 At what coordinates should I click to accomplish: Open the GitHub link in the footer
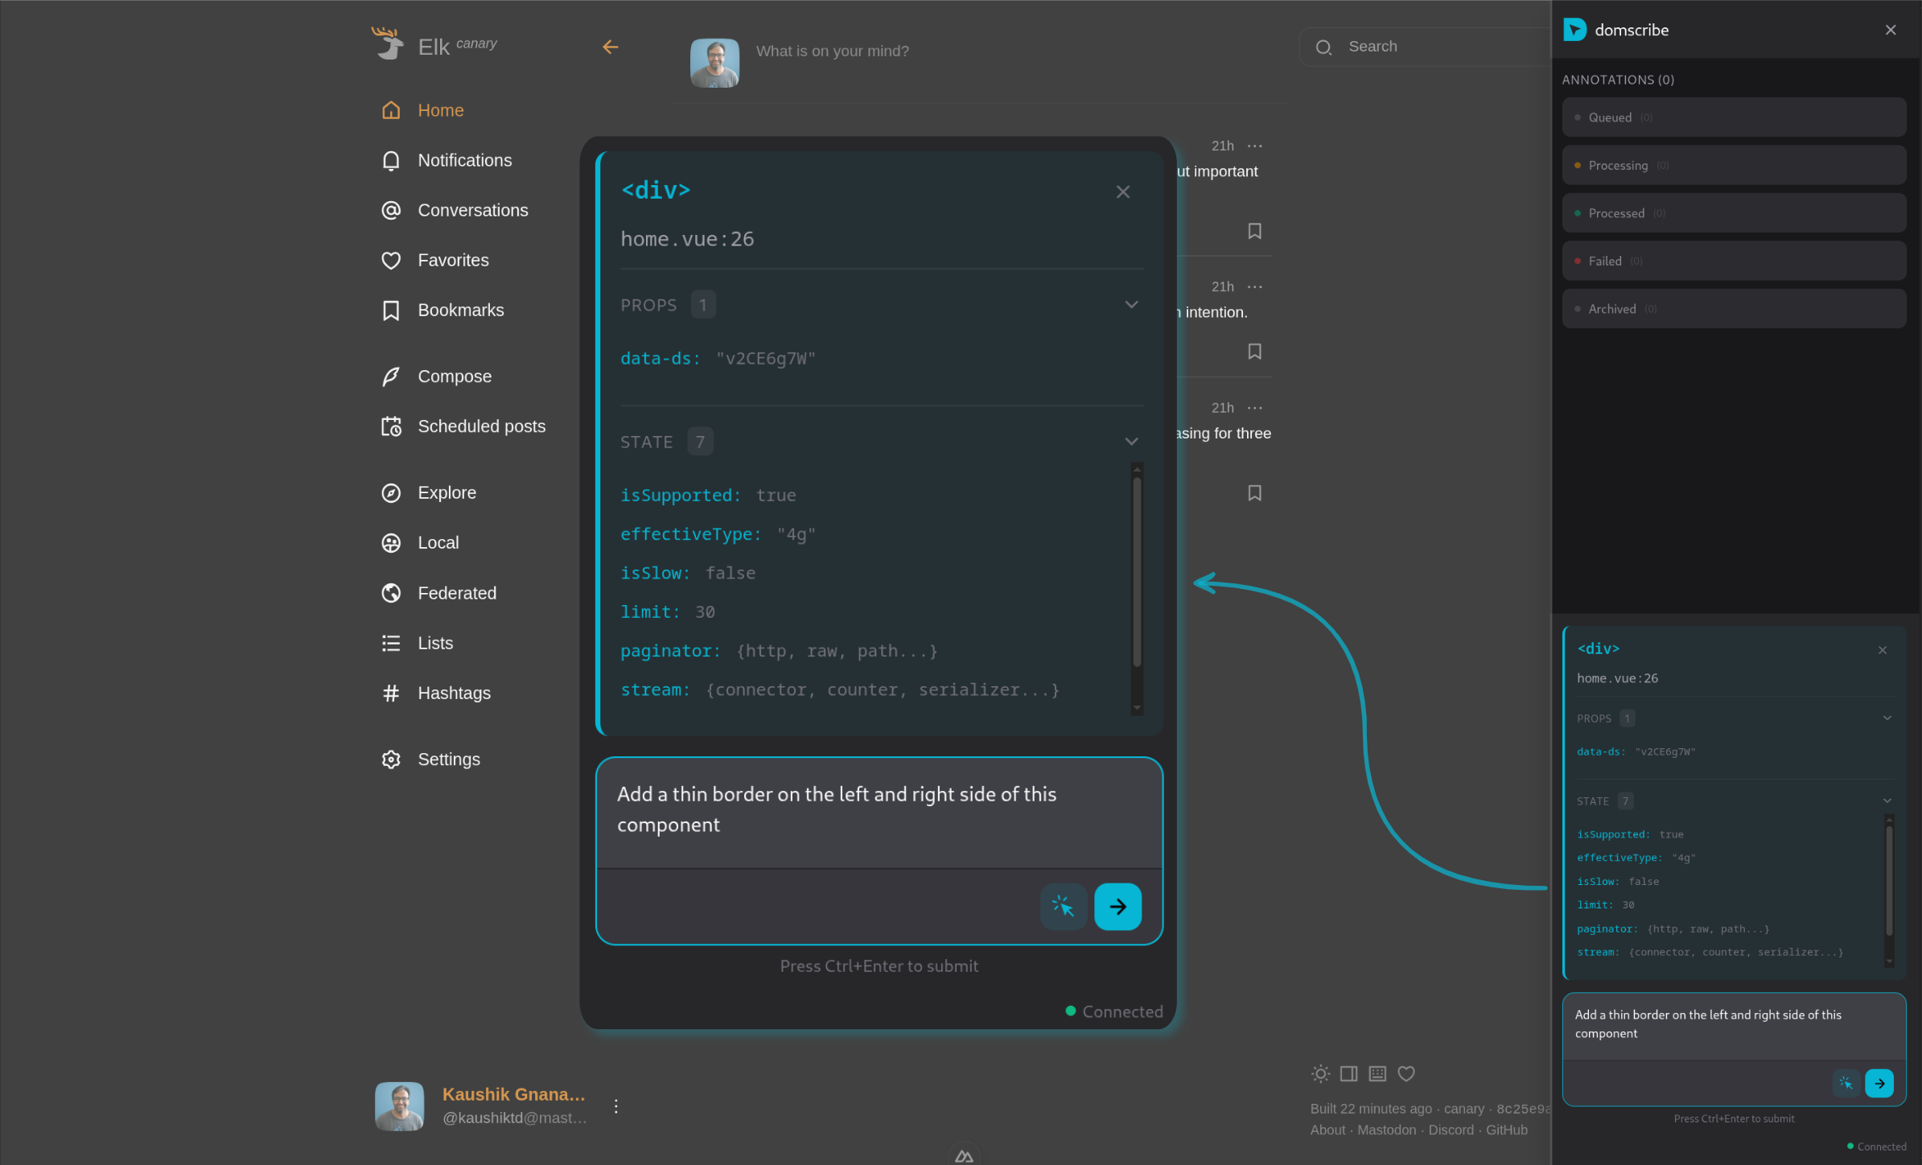click(1507, 1130)
